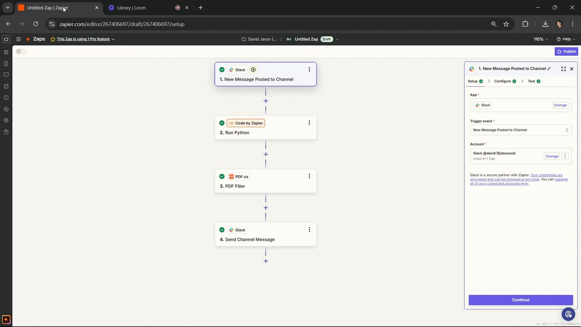Click the browser address bar URL

[x=122, y=24]
